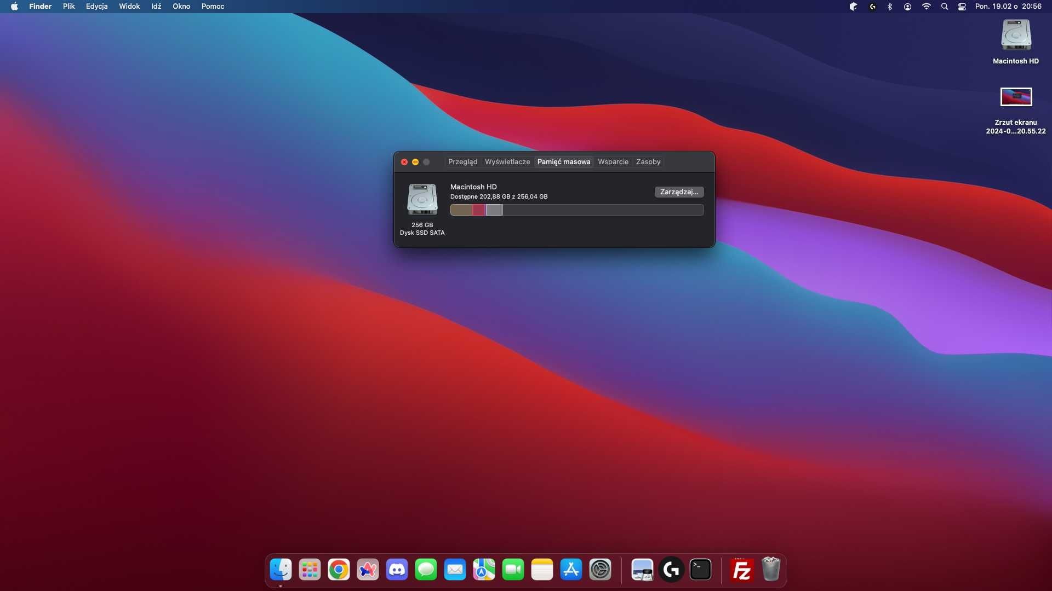This screenshot has height=591, width=1052.
Task: Switch to the Wsparcie tab
Action: [613, 162]
